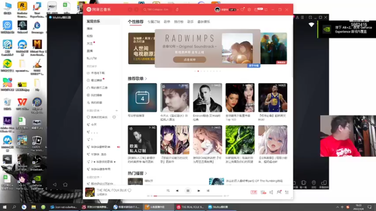Switch to mini player mode icon

pos(266,9)
